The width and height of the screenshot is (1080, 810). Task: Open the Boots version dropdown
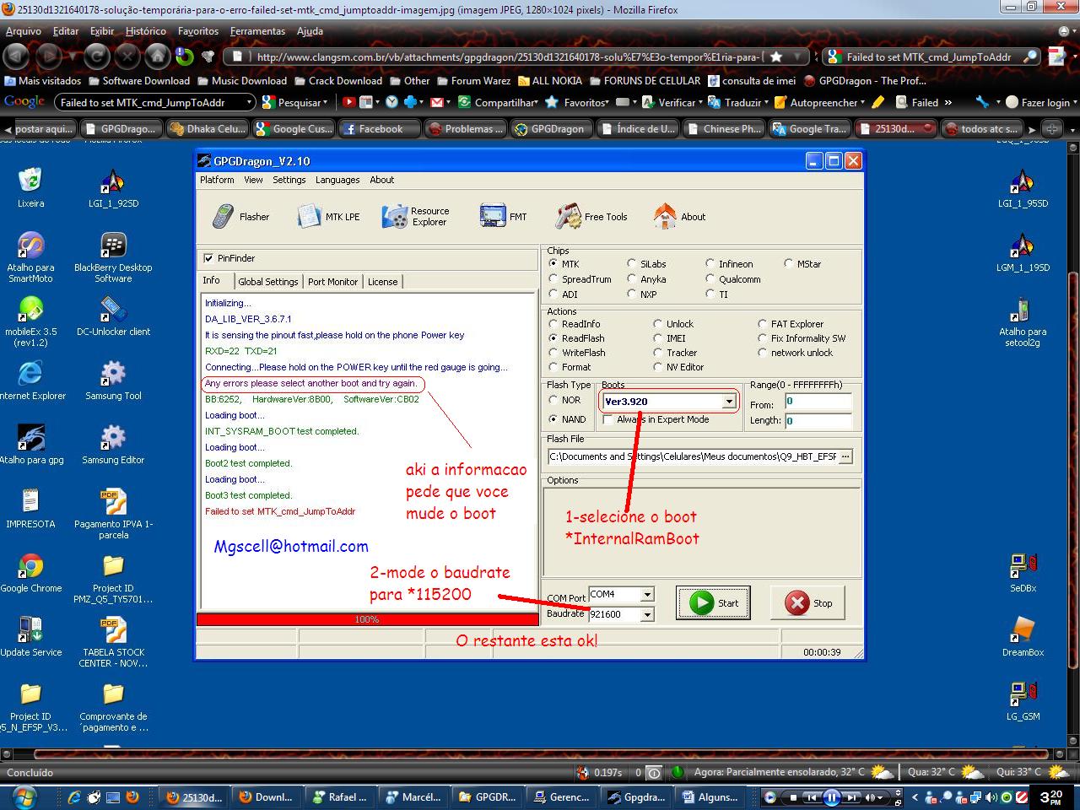pos(728,402)
